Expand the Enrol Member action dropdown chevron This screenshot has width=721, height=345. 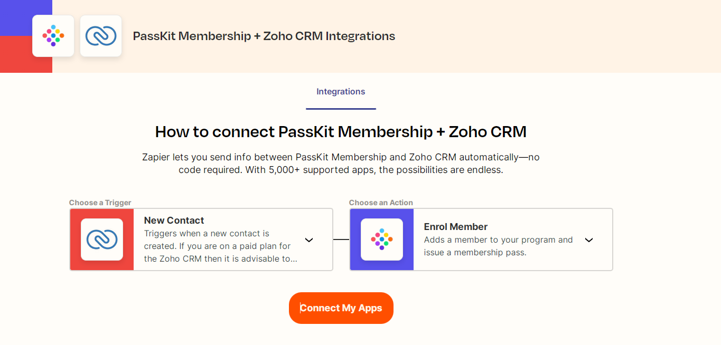point(589,240)
